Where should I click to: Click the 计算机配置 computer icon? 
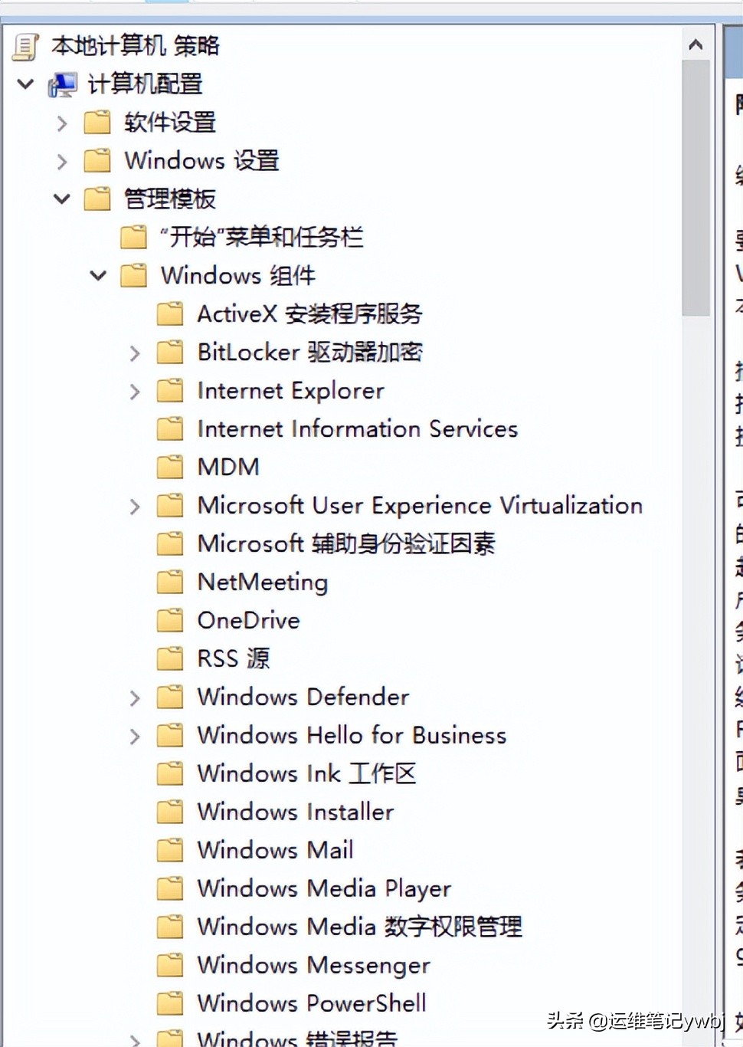tap(62, 84)
